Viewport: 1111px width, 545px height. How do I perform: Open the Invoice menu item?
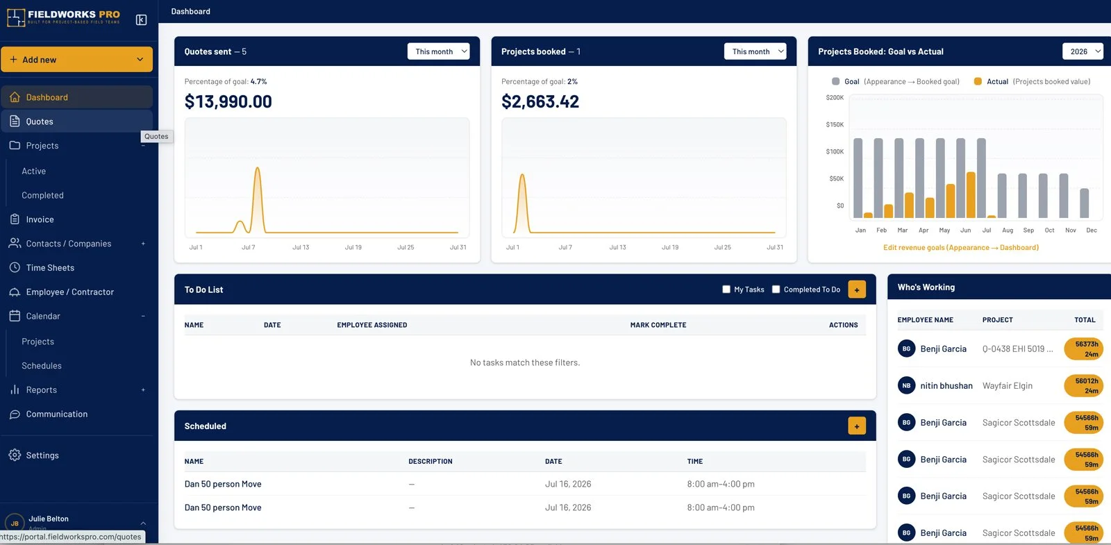(x=76, y=219)
